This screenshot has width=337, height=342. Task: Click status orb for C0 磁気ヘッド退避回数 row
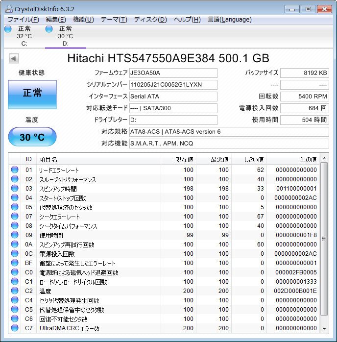[x=15, y=272]
